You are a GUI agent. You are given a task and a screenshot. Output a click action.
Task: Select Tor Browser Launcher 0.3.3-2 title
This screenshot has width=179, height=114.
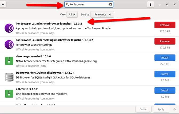point(49,24)
